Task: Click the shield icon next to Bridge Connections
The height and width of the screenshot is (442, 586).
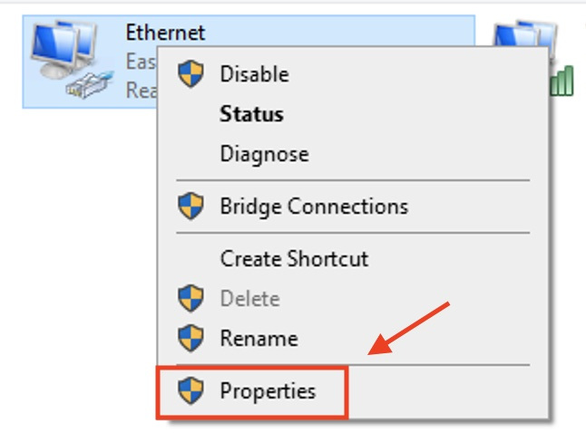Action: point(190,207)
